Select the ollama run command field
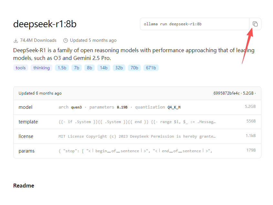Image resolution: width=273 pixels, height=205 pixels. click(194, 24)
